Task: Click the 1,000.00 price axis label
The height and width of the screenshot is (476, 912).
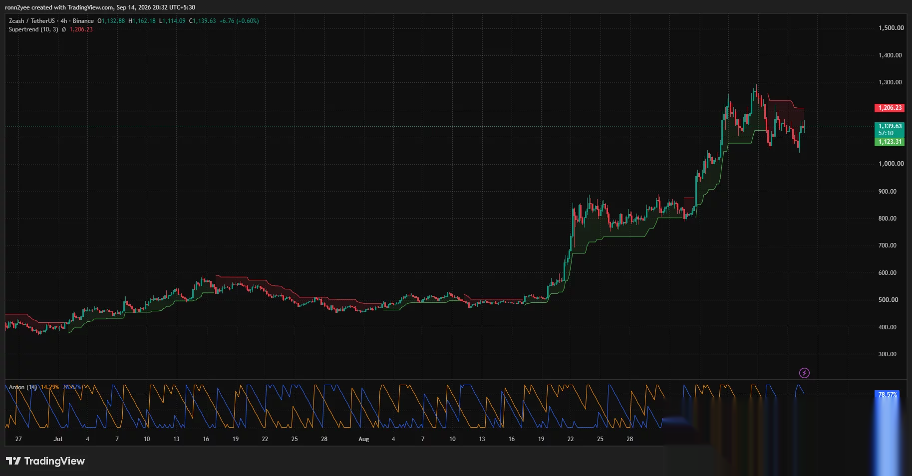Action: coord(891,164)
